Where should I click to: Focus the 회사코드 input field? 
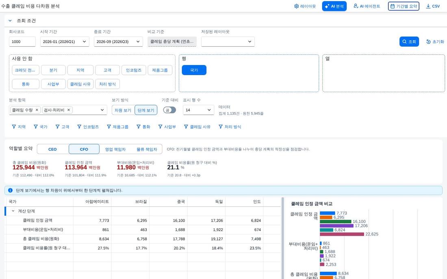[22, 41]
